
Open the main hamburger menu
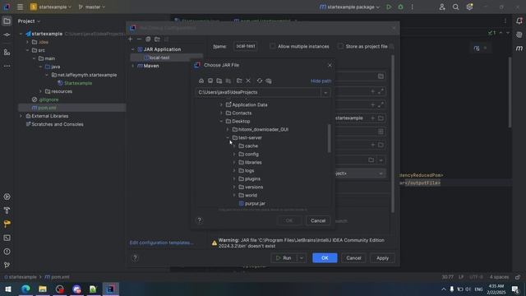point(20,7)
